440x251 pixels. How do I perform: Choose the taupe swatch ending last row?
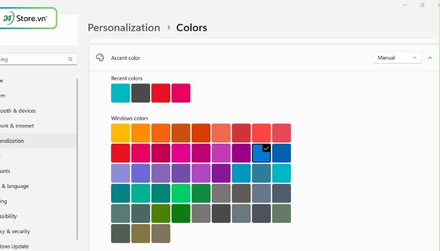click(x=161, y=233)
